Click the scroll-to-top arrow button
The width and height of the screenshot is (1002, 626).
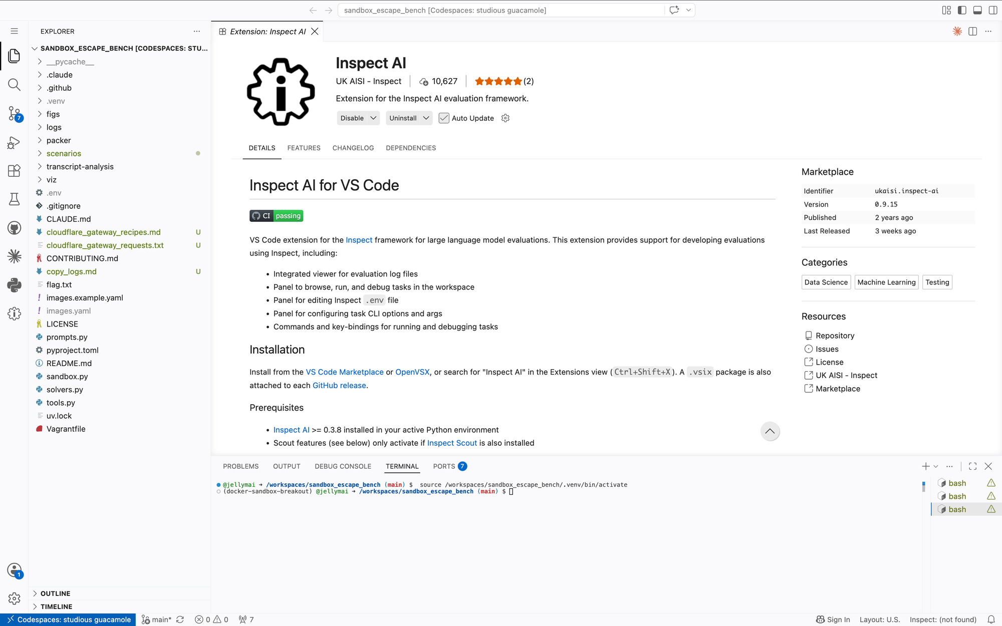770,431
